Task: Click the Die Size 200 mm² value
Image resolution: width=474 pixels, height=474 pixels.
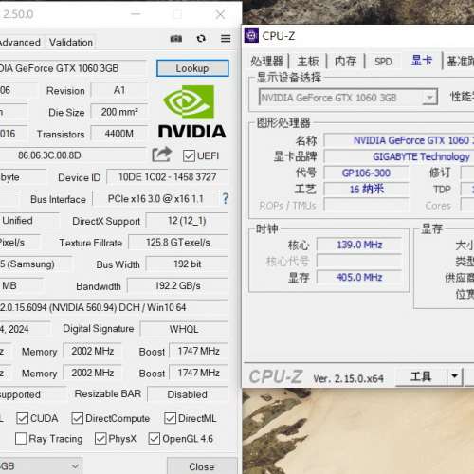Action: point(119,112)
